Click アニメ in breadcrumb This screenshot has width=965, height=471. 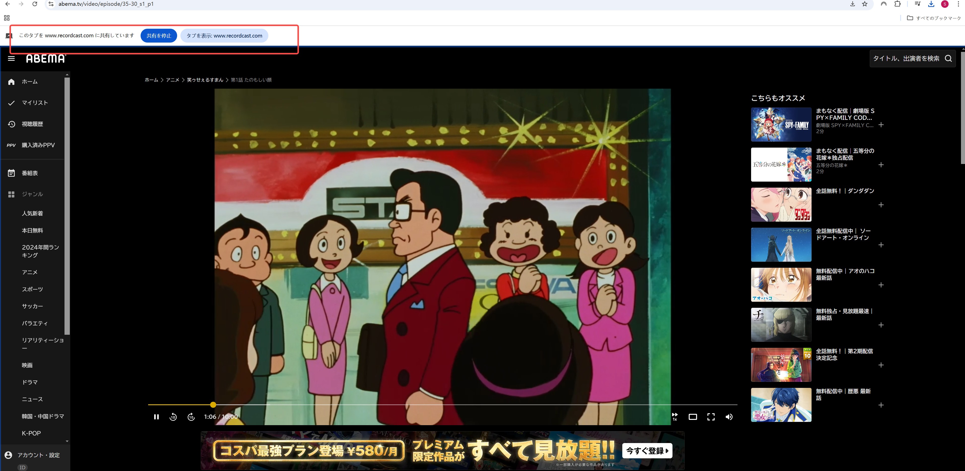coord(173,80)
